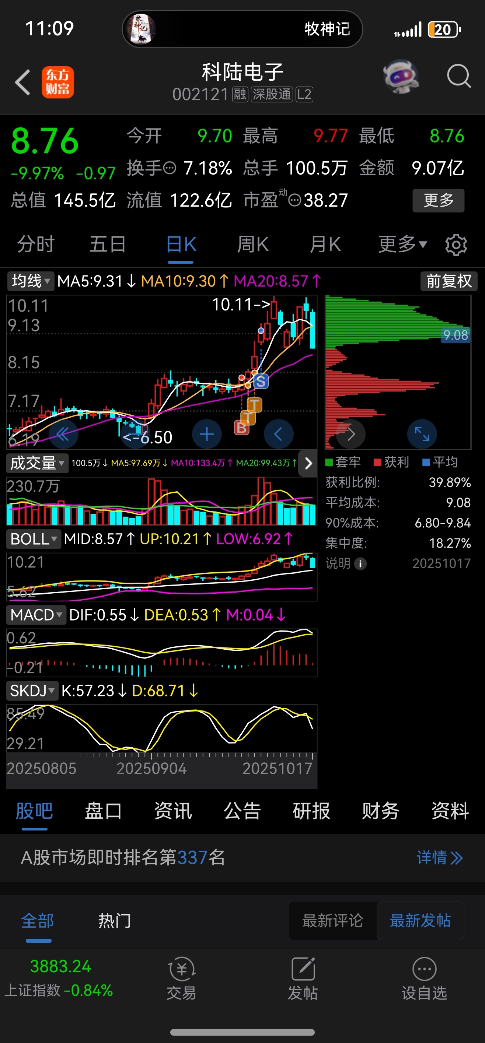The width and height of the screenshot is (485, 1043).
Task: Tap the L2 level tag
Action: click(x=304, y=94)
